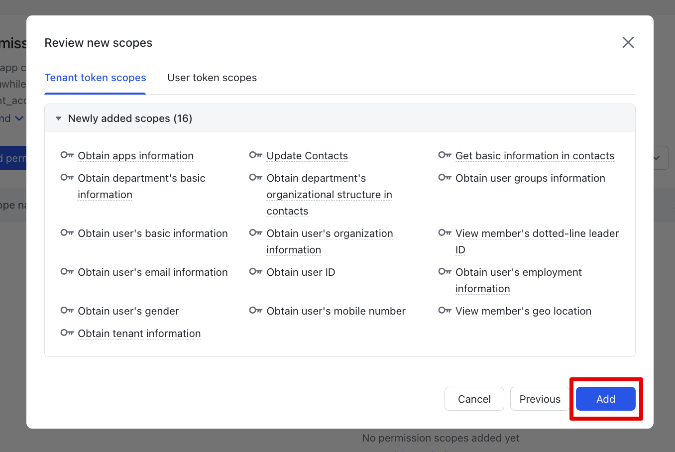Click the Cancel button
Viewport: 675px width, 452px height.
[474, 399]
